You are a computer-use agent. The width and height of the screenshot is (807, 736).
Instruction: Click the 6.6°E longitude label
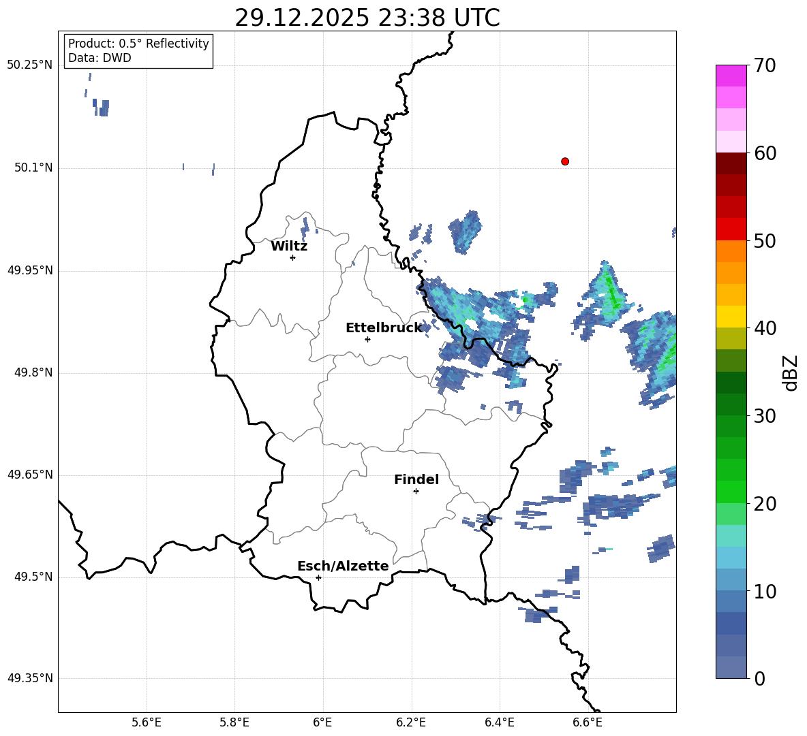588,722
